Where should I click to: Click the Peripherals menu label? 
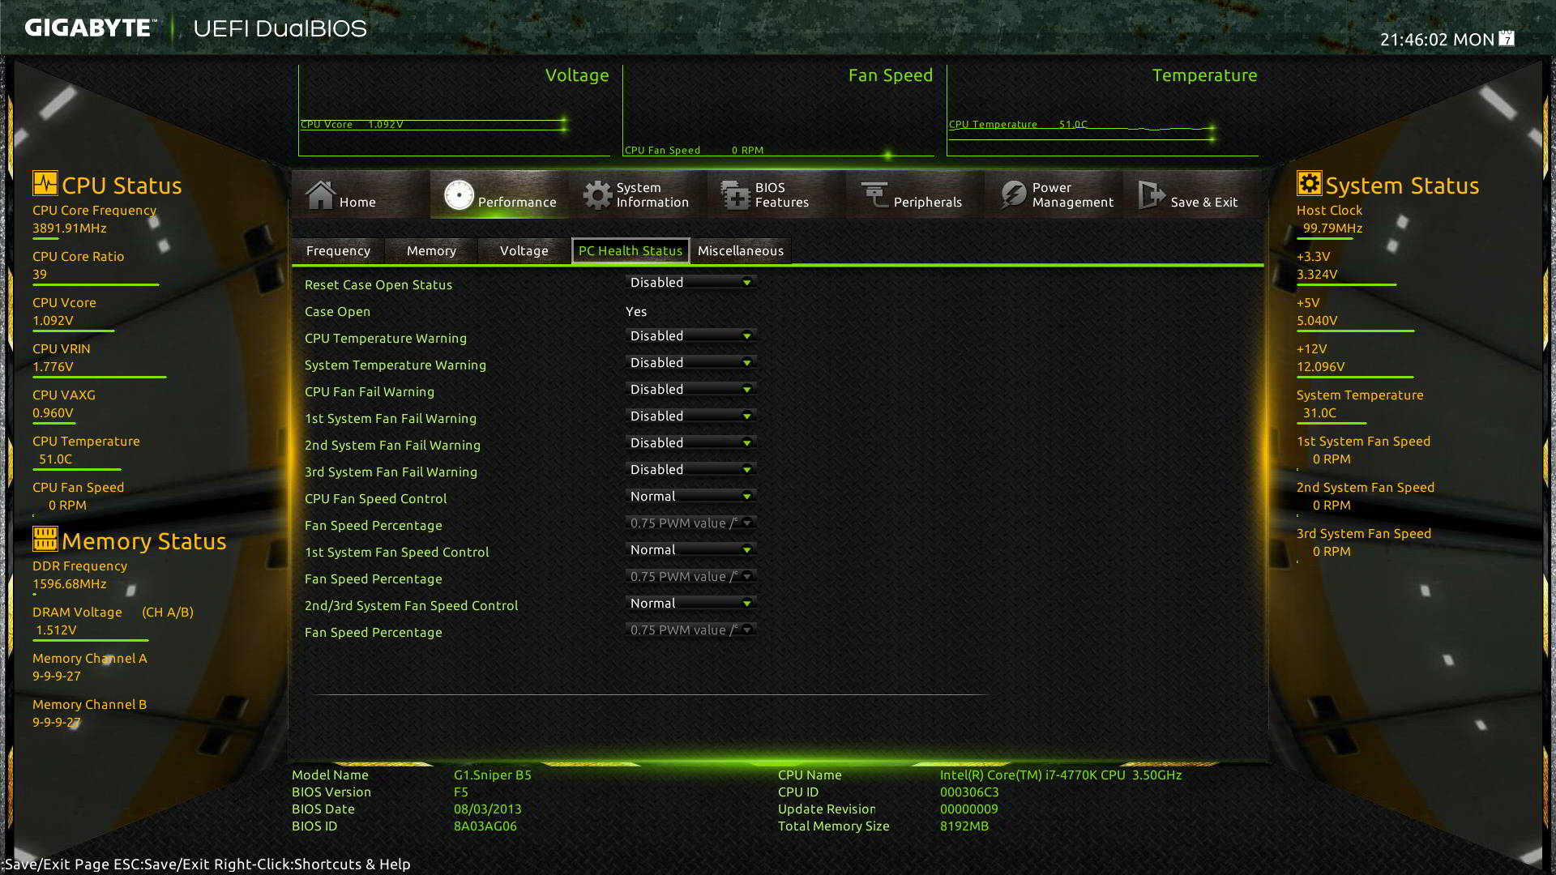click(927, 202)
